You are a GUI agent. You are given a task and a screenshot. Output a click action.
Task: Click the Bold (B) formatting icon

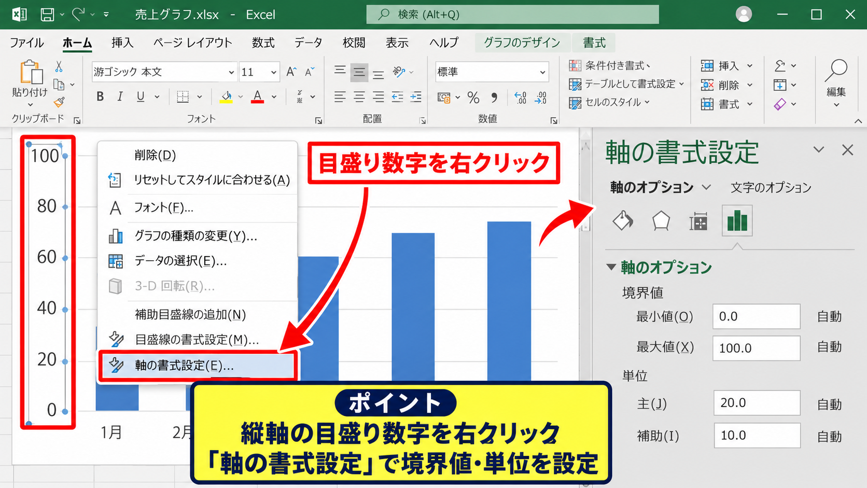pos(101,96)
